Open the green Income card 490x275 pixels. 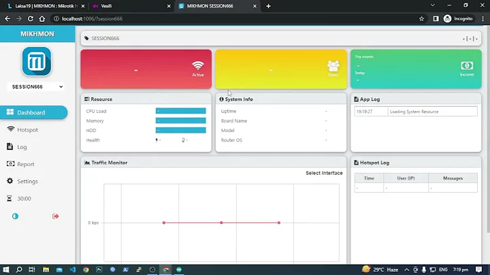416,69
